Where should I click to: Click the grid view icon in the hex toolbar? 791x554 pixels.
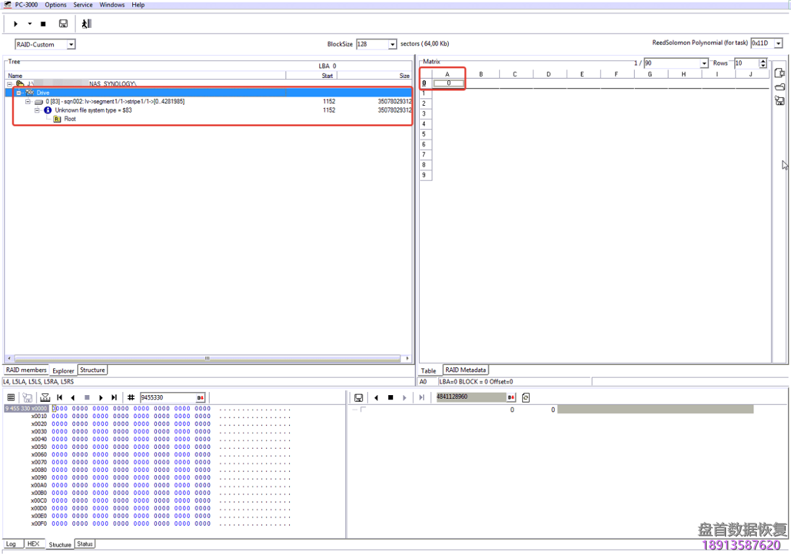coord(11,398)
